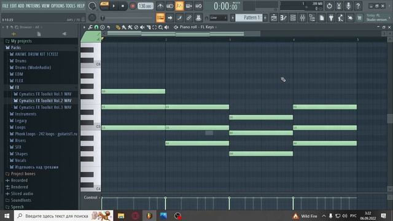Image resolution: width=393 pixels, height=221 pixels.
Task: Click the plus icon below browser header
Action: [14, 34]
